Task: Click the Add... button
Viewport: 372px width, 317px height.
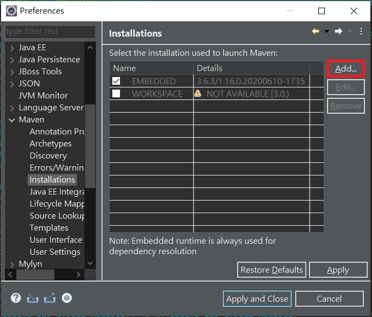Action: click(x=346, y=69)
